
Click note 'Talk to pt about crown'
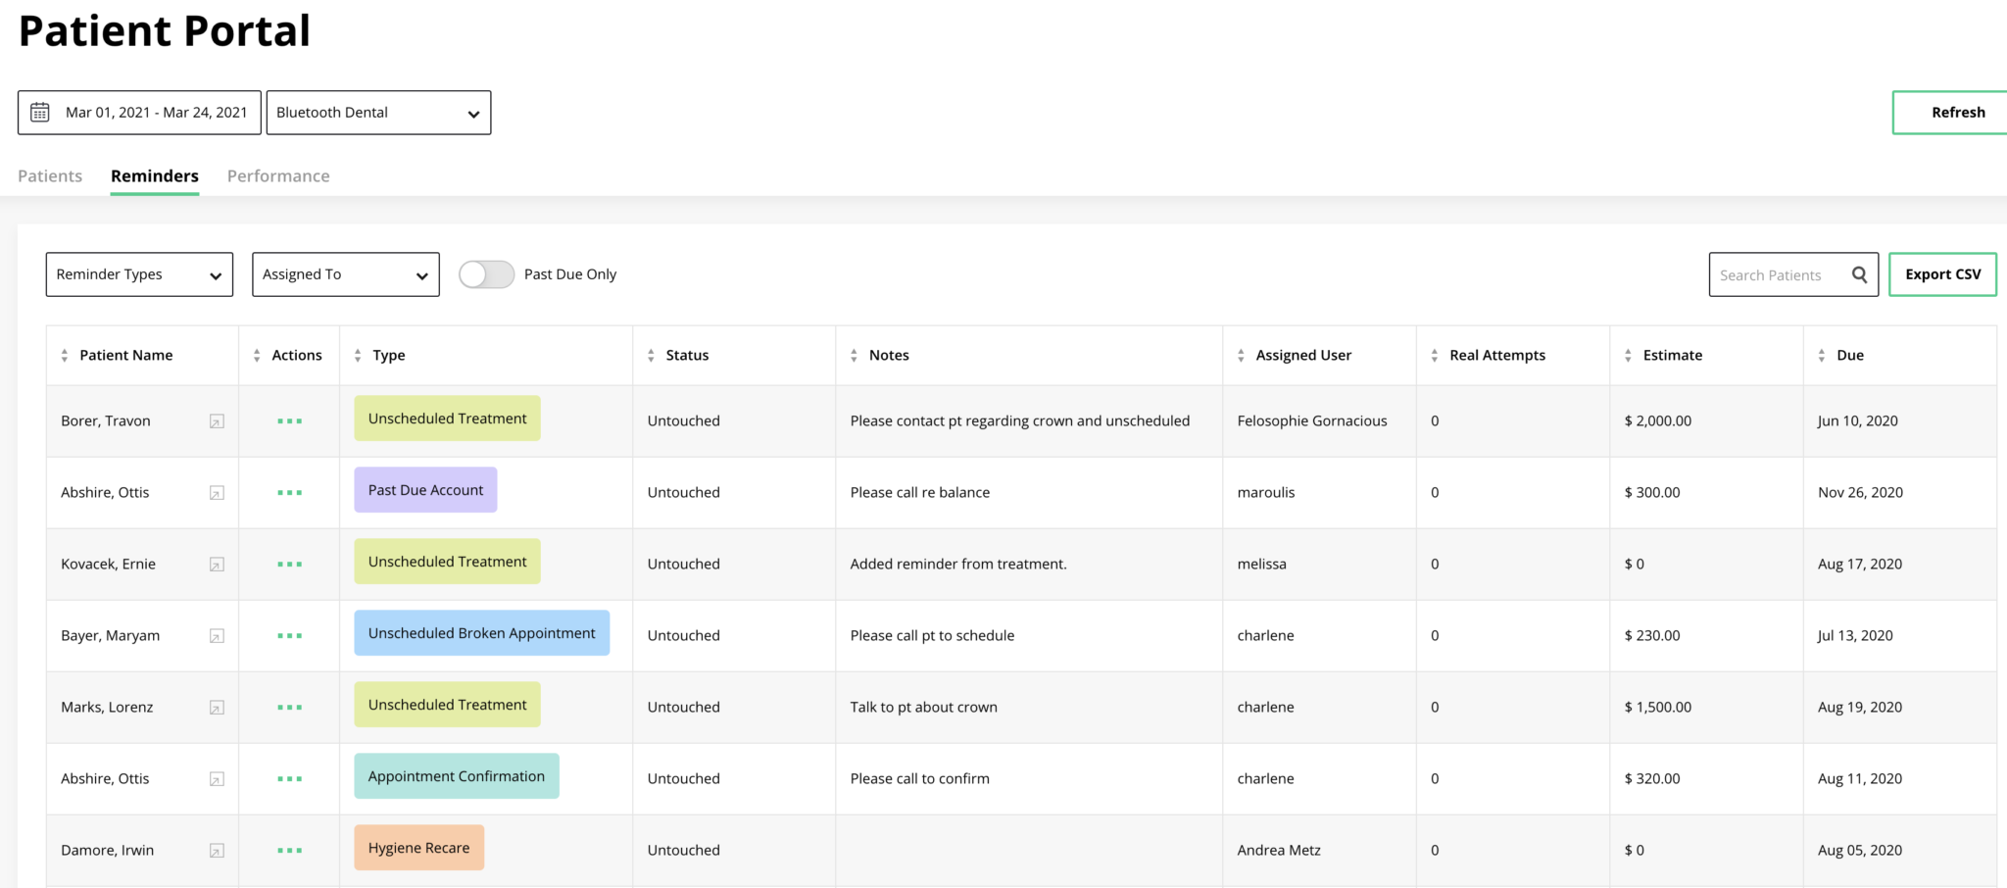point(924,708)
